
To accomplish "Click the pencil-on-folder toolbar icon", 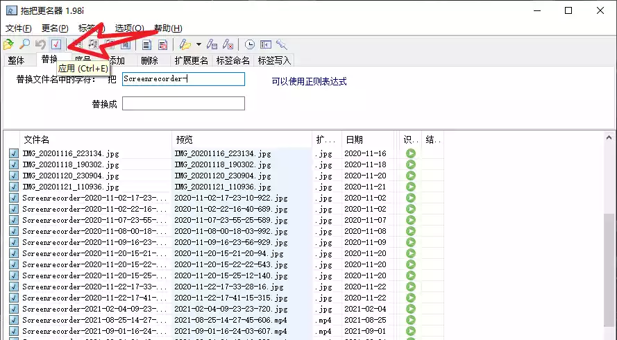I will coord(185,44).
